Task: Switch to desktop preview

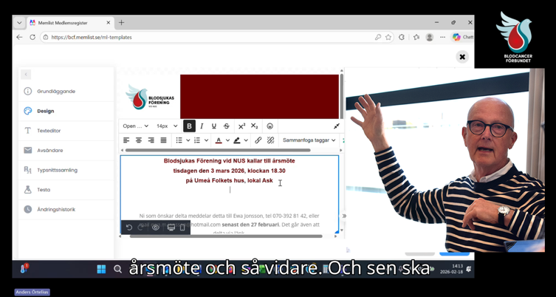Action: point(171,228)
